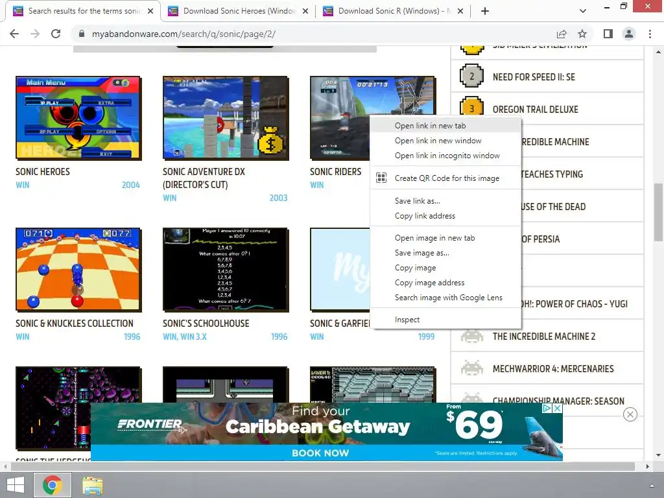Click the horizontal scrollbar right arrow
This screenshot has width=664, height=498.
pos(648,467)
